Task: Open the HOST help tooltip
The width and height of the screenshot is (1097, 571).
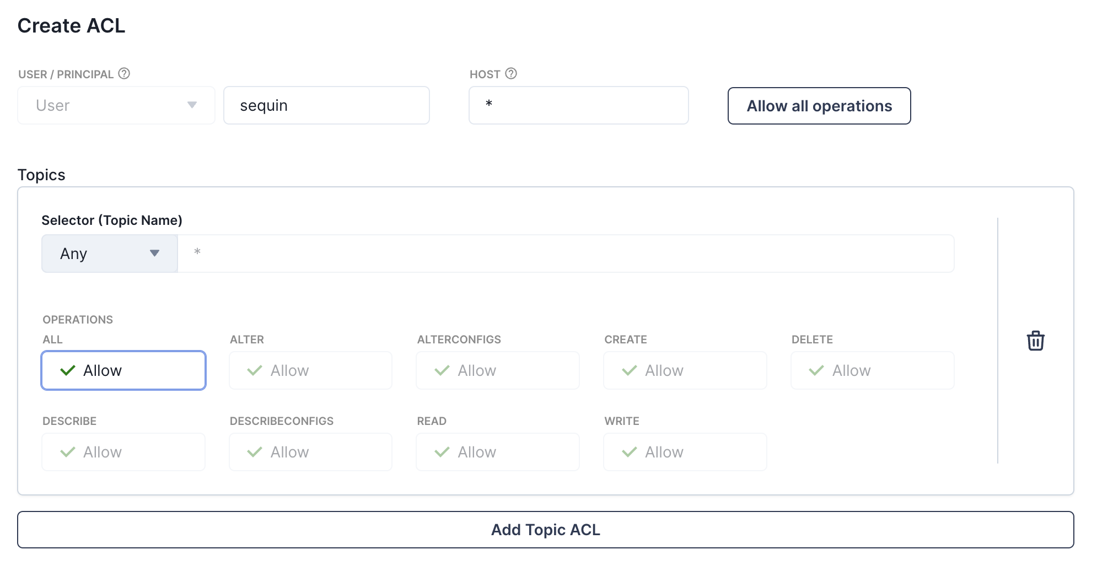Action: [x=510, y=73]
